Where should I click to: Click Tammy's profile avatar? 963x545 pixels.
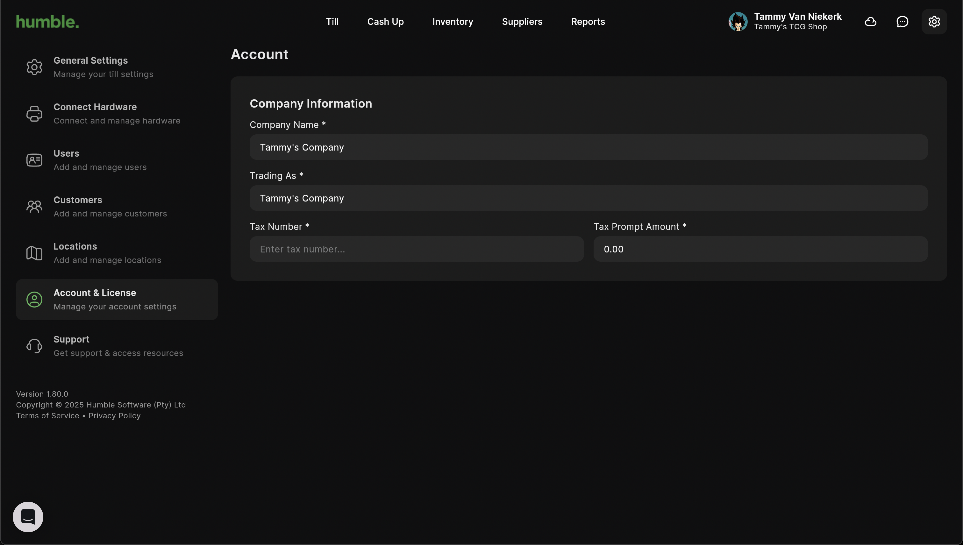coord(738,22)
